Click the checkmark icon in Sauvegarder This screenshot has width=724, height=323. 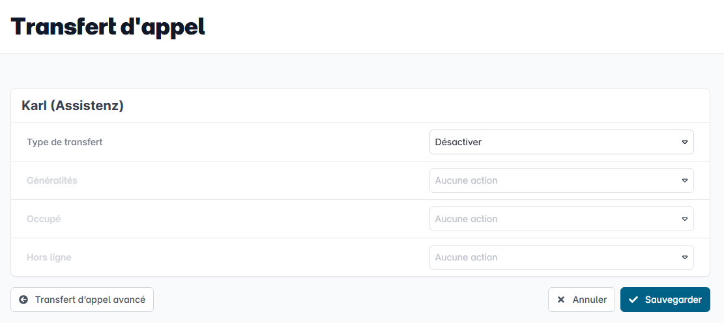(633, 300)
